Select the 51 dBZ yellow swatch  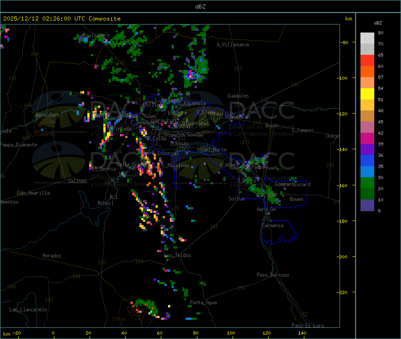[x=367, y=94]
